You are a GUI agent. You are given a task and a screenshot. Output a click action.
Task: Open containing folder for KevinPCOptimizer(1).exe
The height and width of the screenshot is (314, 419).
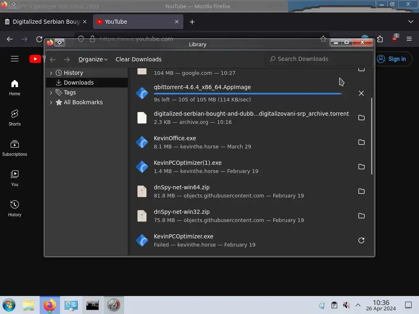click(x=361, y=167)
